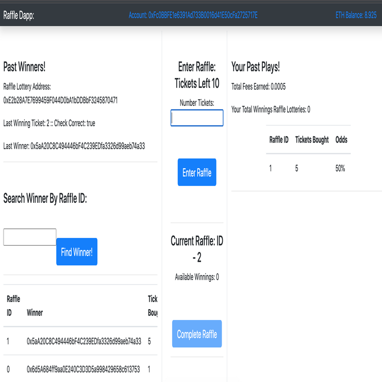Click the Raffle Dapp brand title
Screen dimensions: 382x382
click(x=19, y=15)
